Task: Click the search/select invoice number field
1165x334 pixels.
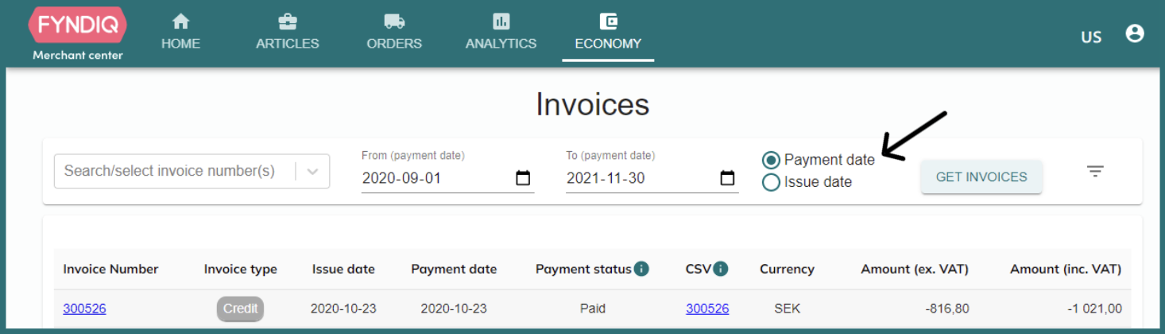Action: tap(192, 171)
